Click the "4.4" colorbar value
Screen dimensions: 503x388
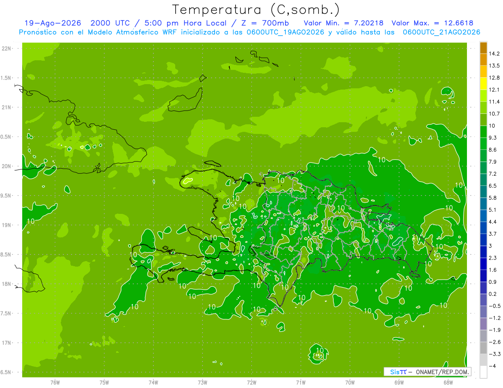click(x=493, y=222)
